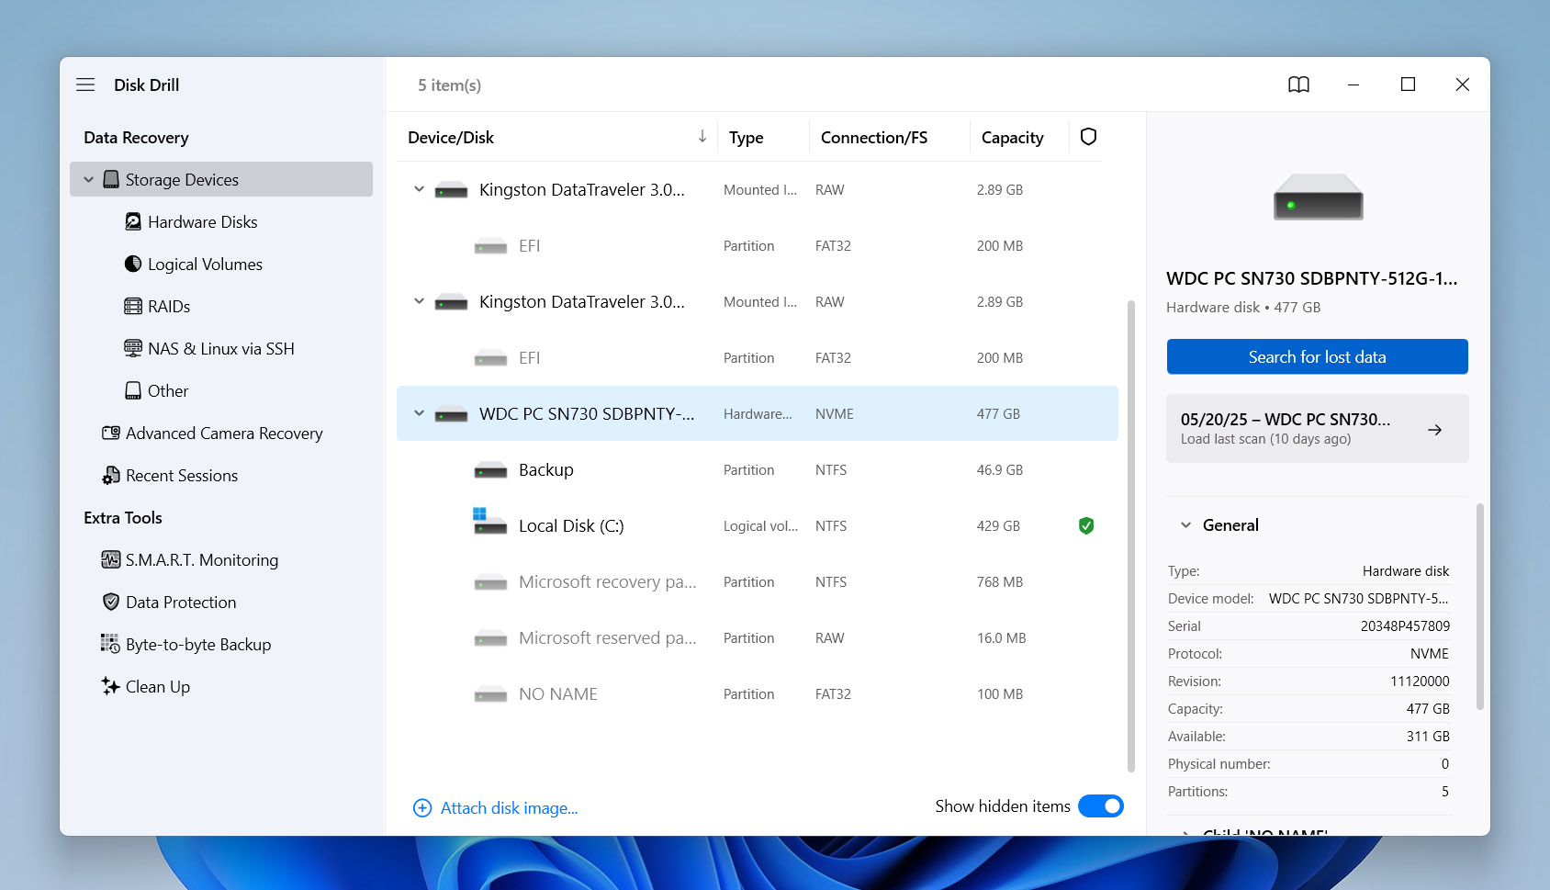Collapse the first Kingston DataTraveler row

[x=419, y=189]
